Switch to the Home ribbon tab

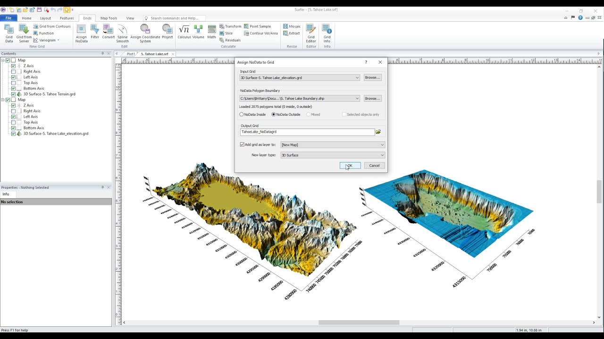26,18
